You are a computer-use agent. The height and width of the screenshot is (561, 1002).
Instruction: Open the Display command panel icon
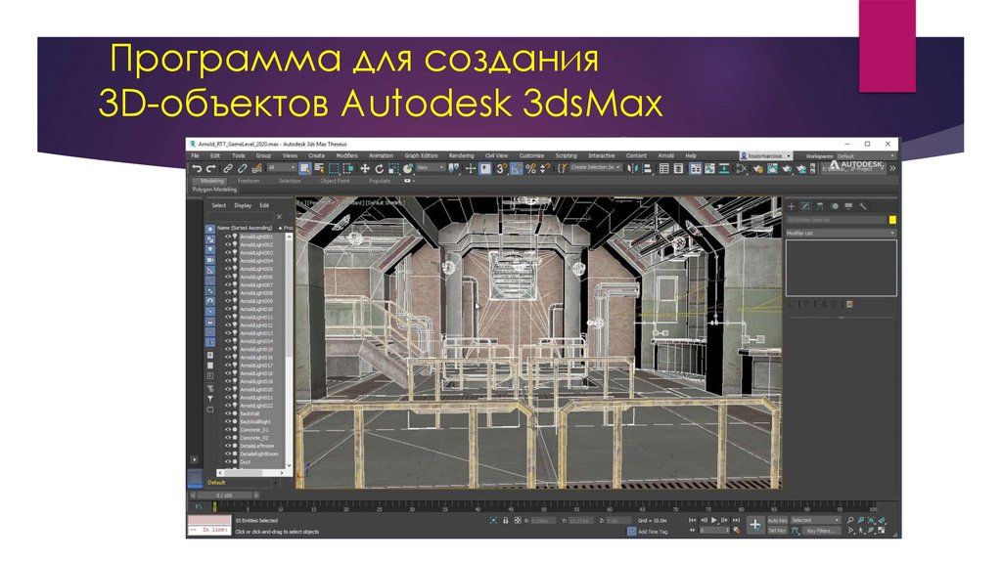pyautogui.click(x=848, y=206)
